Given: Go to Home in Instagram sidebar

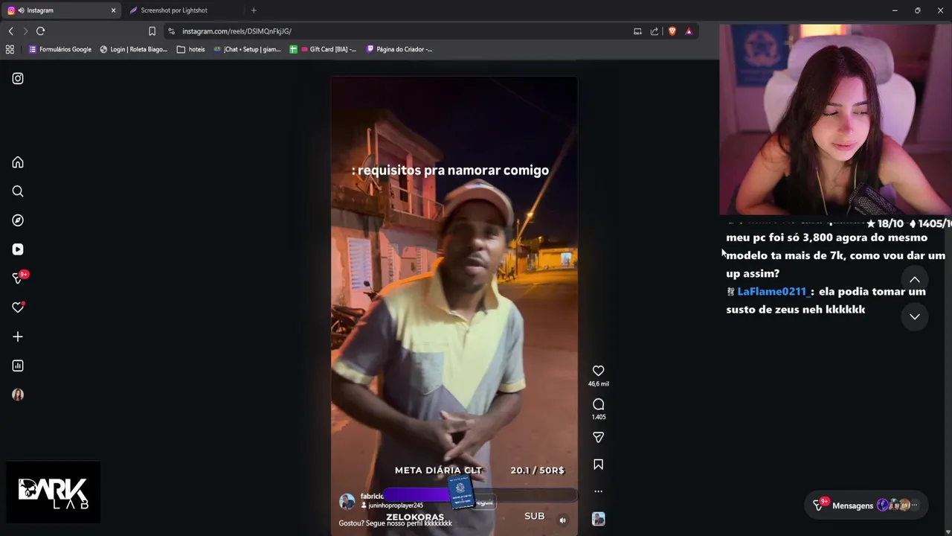Looking at the screenshot, I should point(18,162).
